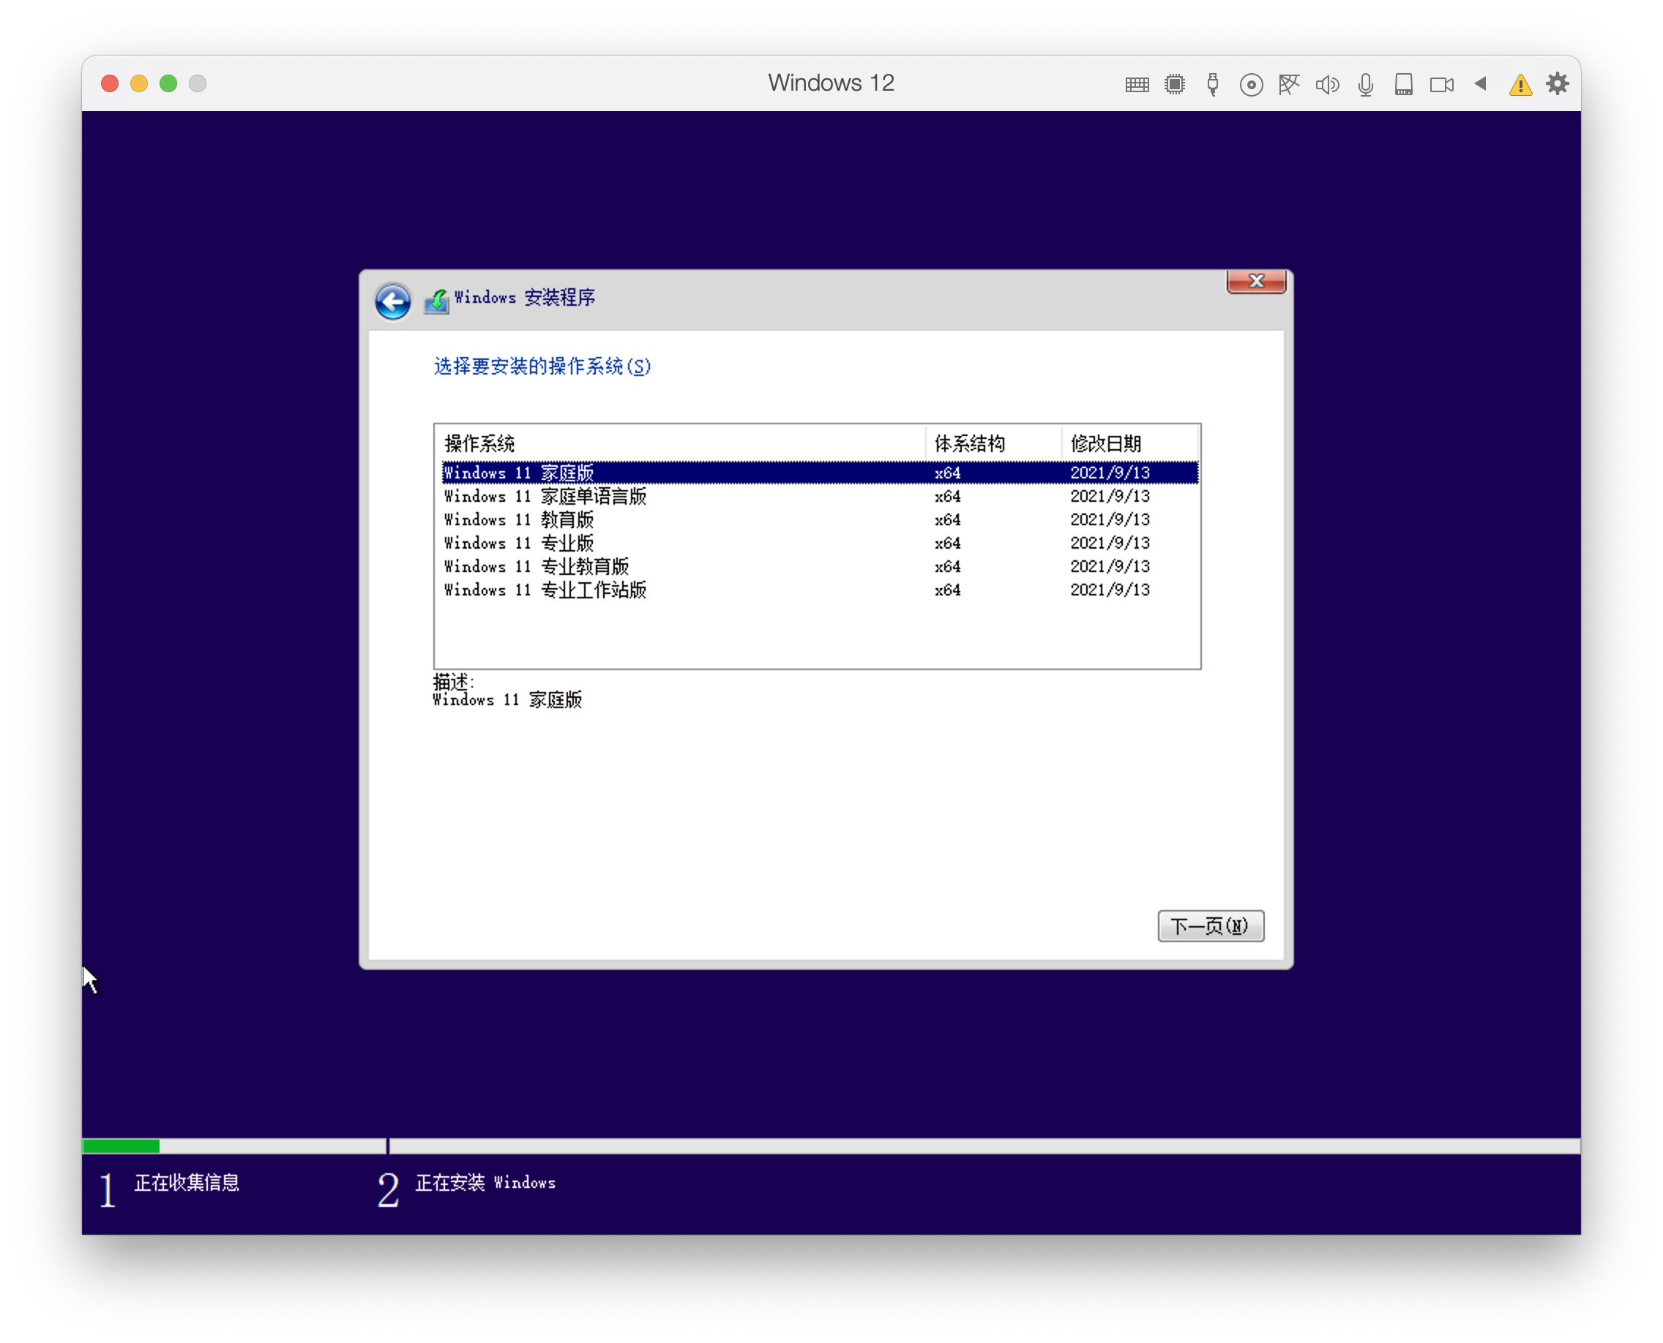Screen dimensions: 1663x1343
Task: Click the CD/DVD drive icon
Action: coord(1251,83)
